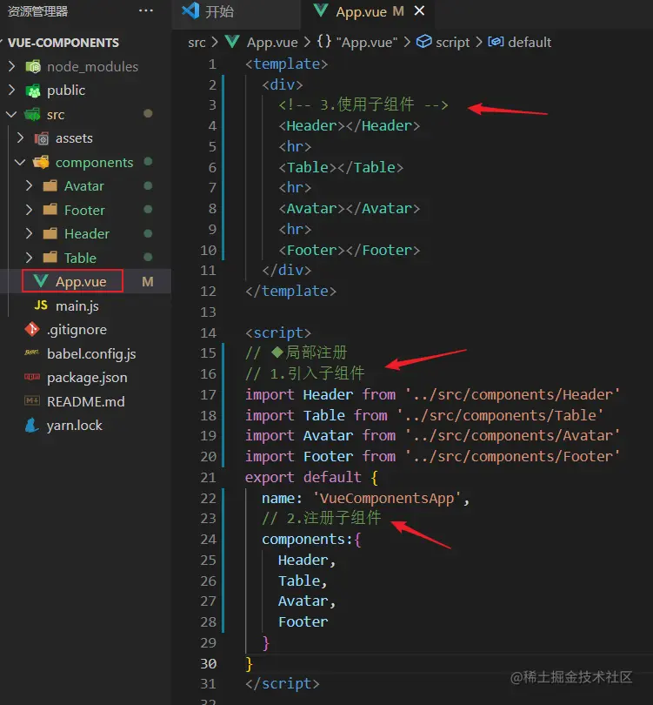Click line number 30 in the gutter
Image resolution: width=653 pixels, height=705 pixels.
208,663
